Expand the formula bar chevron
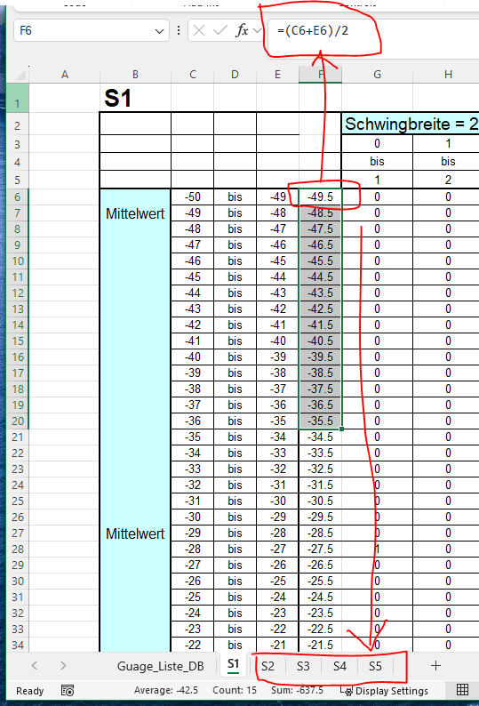The width and height of the screenshot is (479, 706). pyautogui.click(x=257, y=30)
